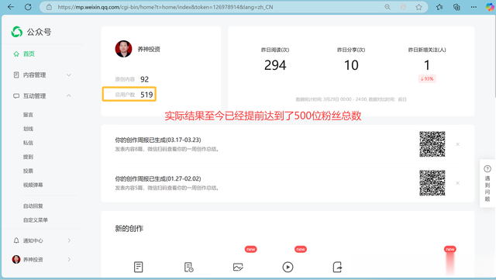Open 划线 in sidebar
The height and width of the screenshot is (280, 496).
click(28, 129)
